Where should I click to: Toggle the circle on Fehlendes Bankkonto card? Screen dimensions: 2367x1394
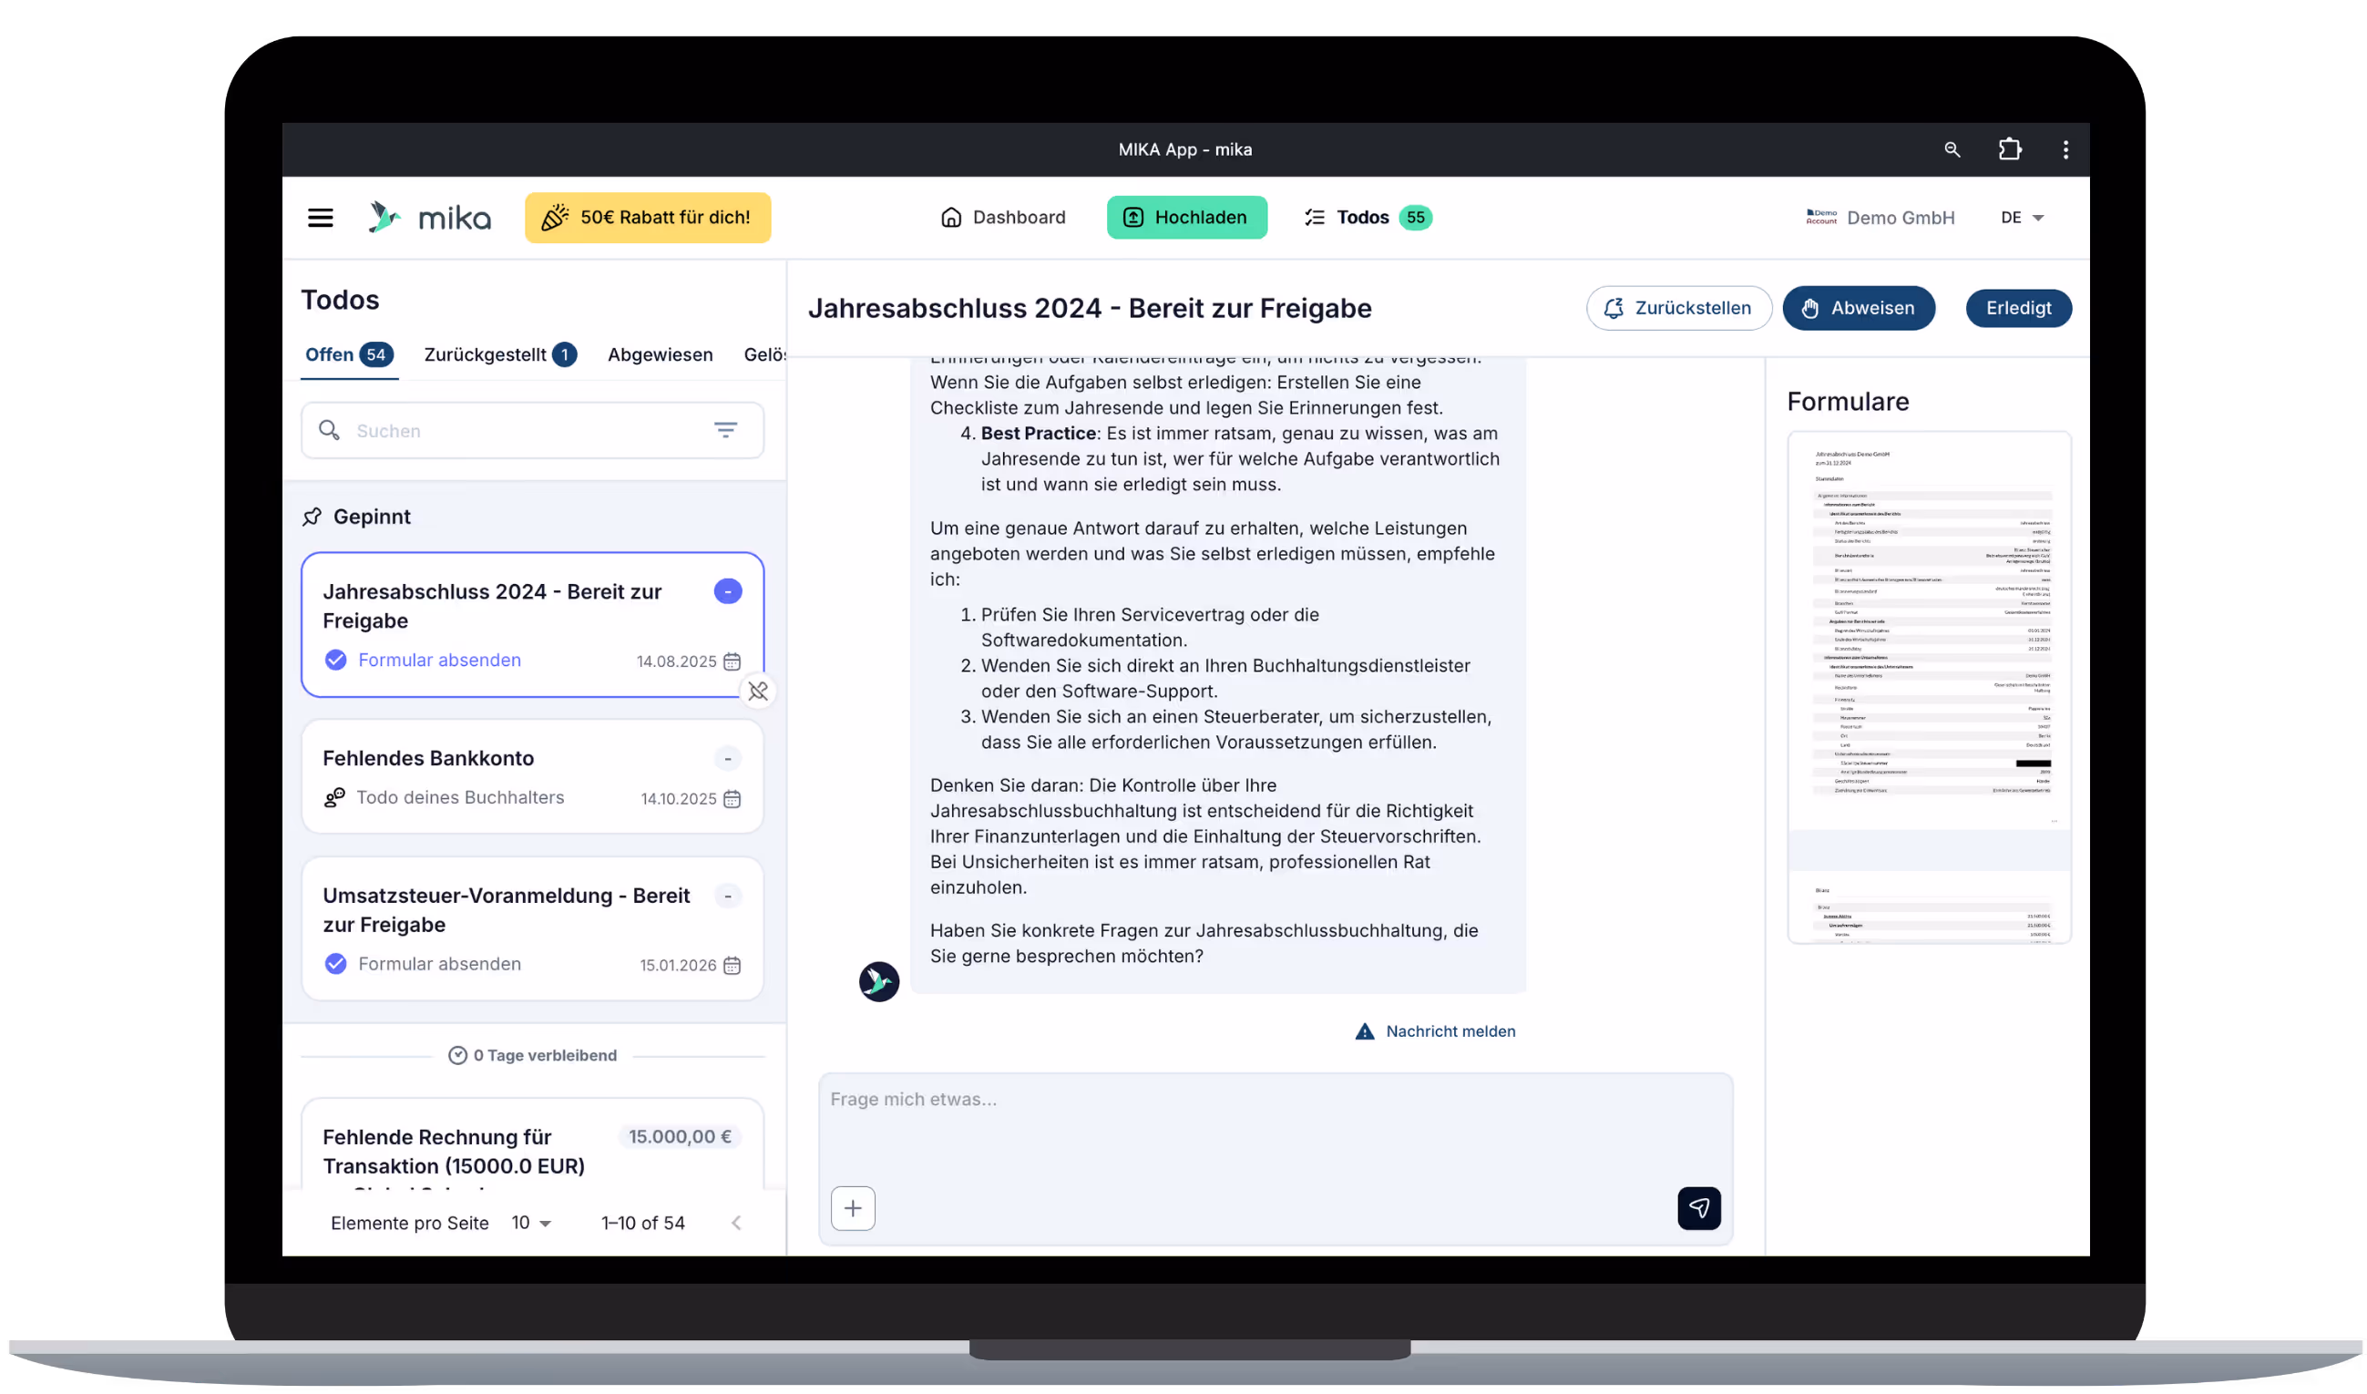coord(728,758)
